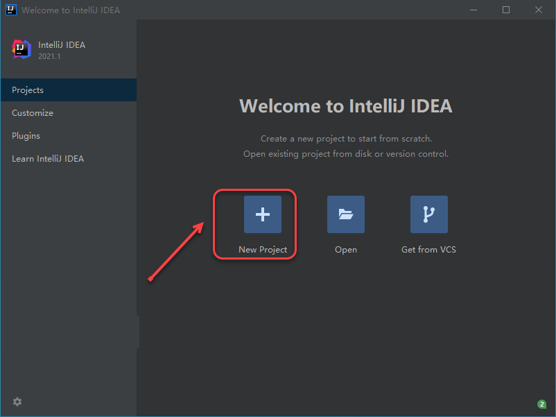Click the Open label
This screenshot has width=556, height=417.
pyautogui.click(x=346, y=250)
